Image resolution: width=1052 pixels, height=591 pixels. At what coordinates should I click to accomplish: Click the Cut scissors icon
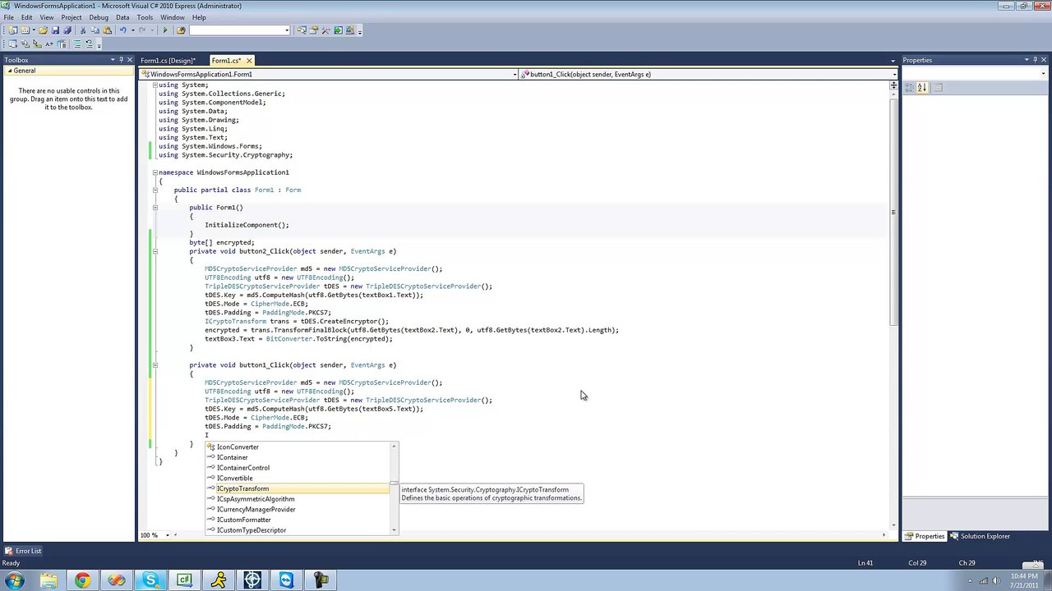(83, 30)
